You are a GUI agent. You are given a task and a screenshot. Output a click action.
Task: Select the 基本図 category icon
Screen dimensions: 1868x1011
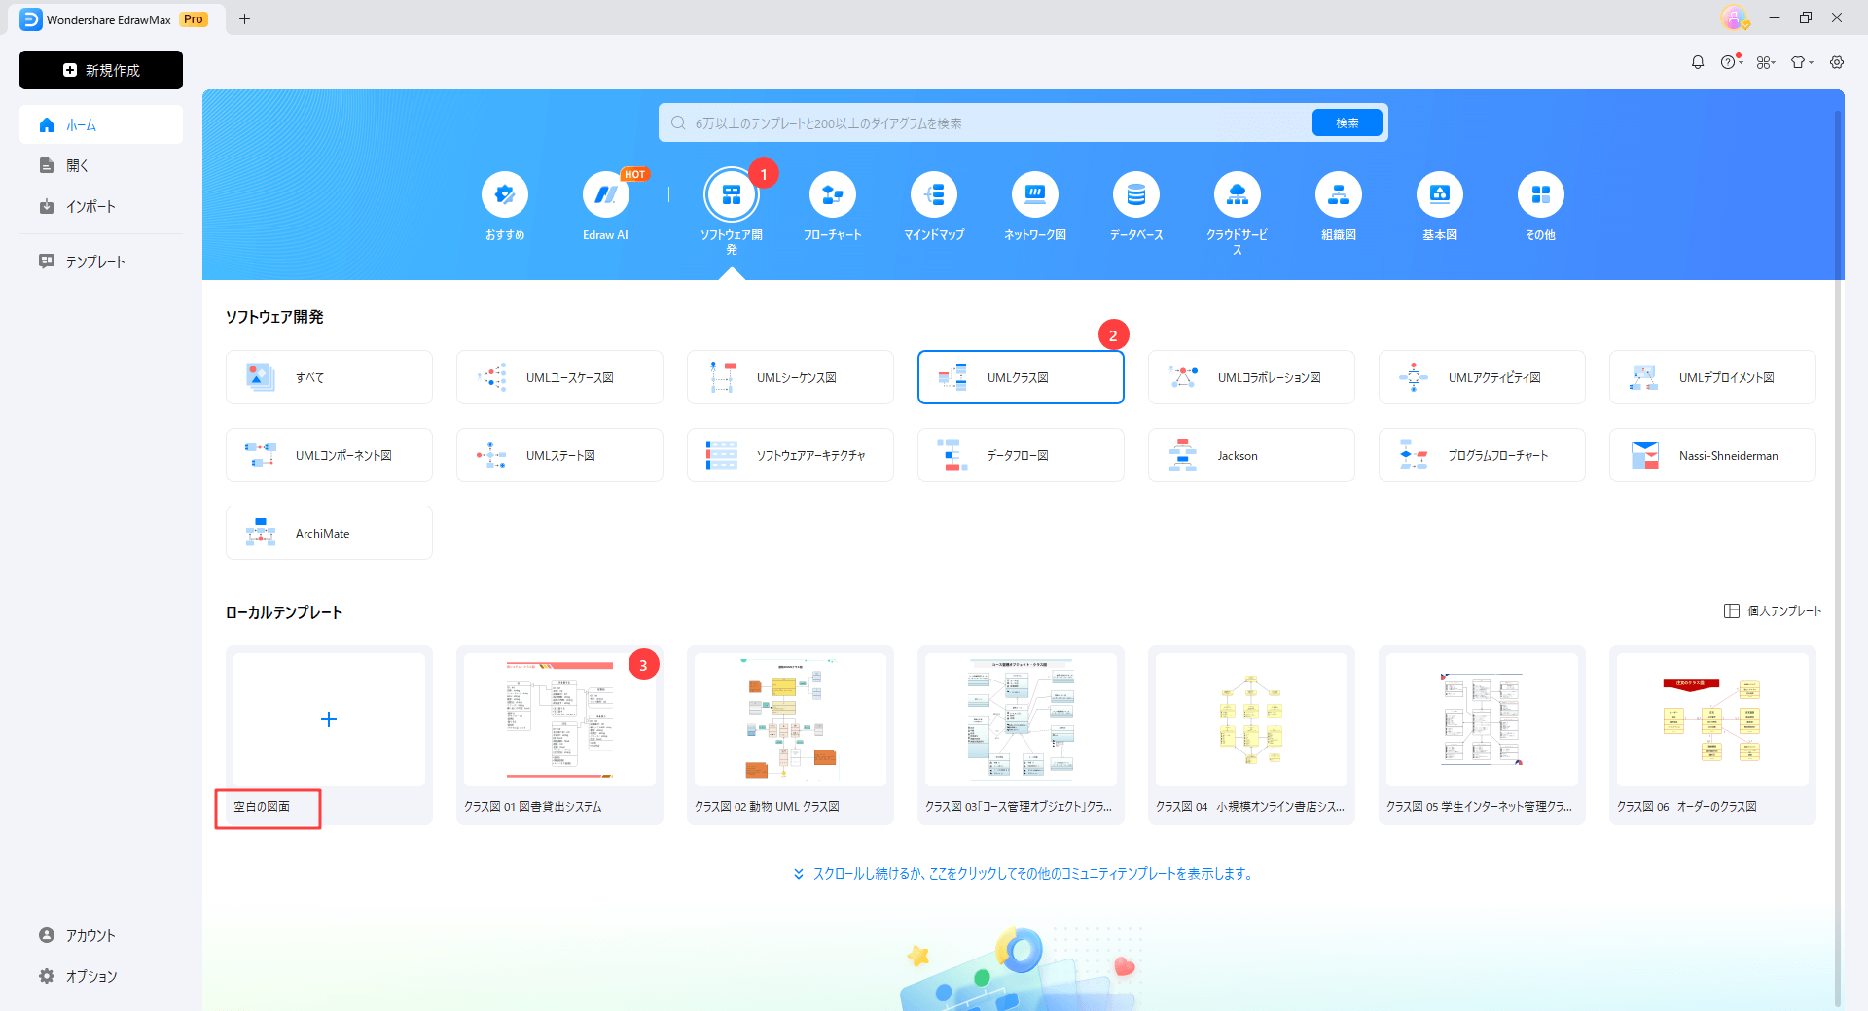point(1440,195)
